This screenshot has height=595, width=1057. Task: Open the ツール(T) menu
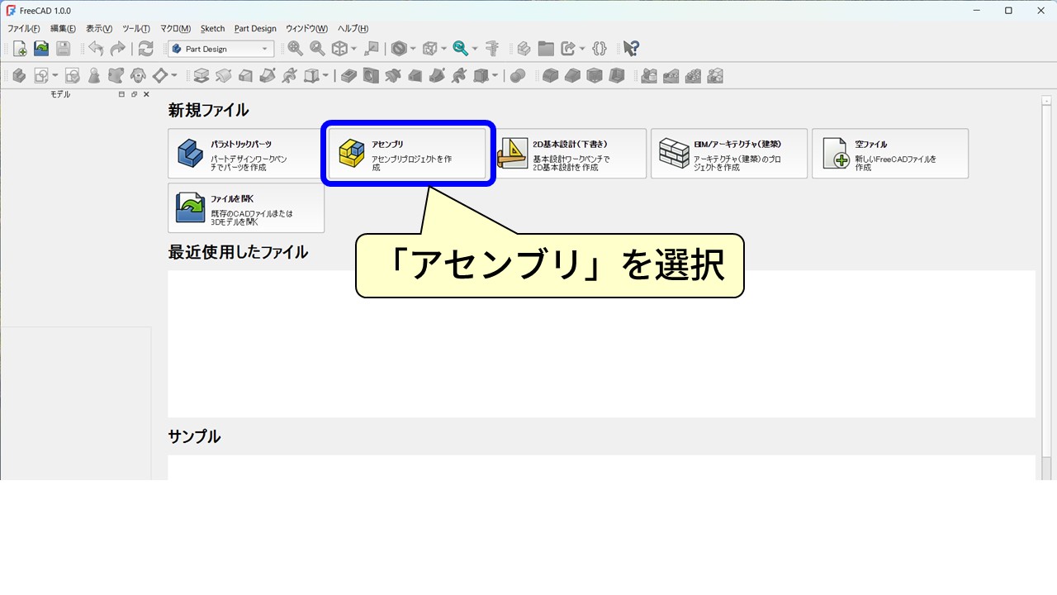pos(136,28)
